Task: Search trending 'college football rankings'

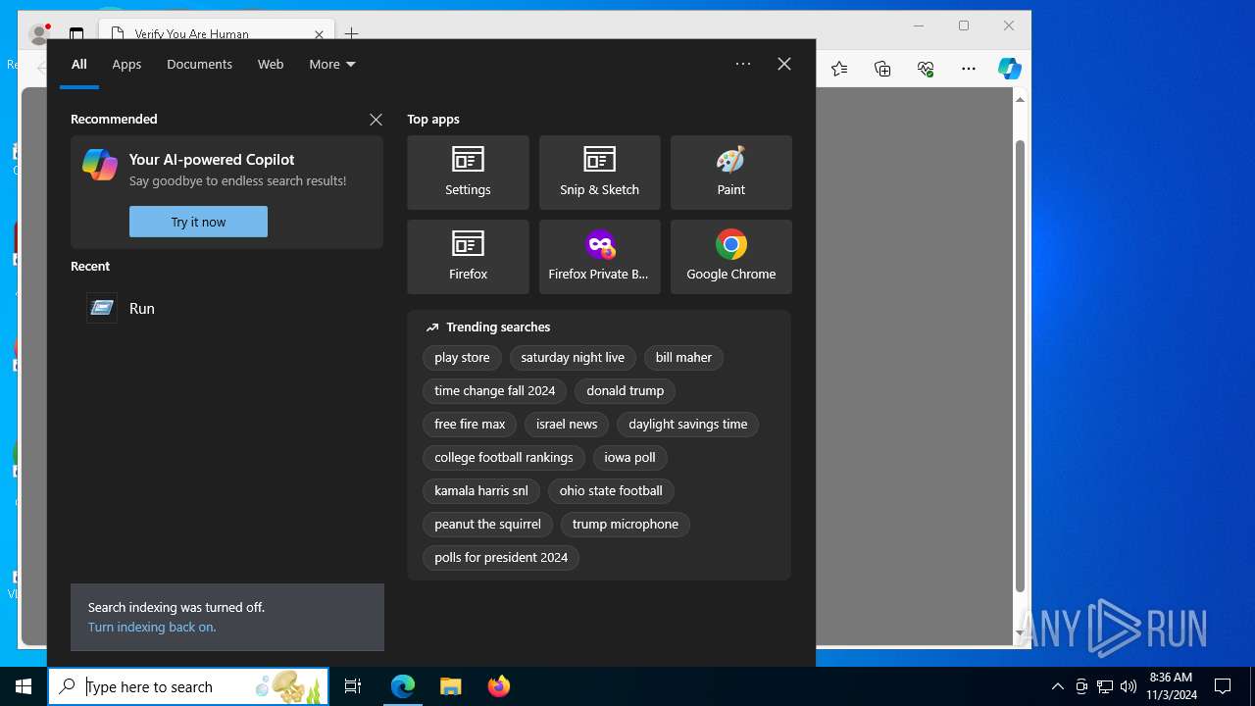Action: pos(503,458)
